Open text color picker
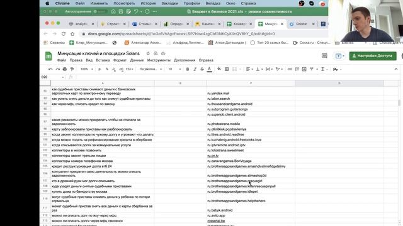The image size is (403, 226). (x=210, y=69)
